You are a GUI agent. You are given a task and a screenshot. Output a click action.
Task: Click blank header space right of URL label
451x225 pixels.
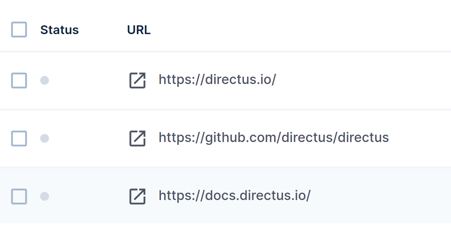coord(282,30)
